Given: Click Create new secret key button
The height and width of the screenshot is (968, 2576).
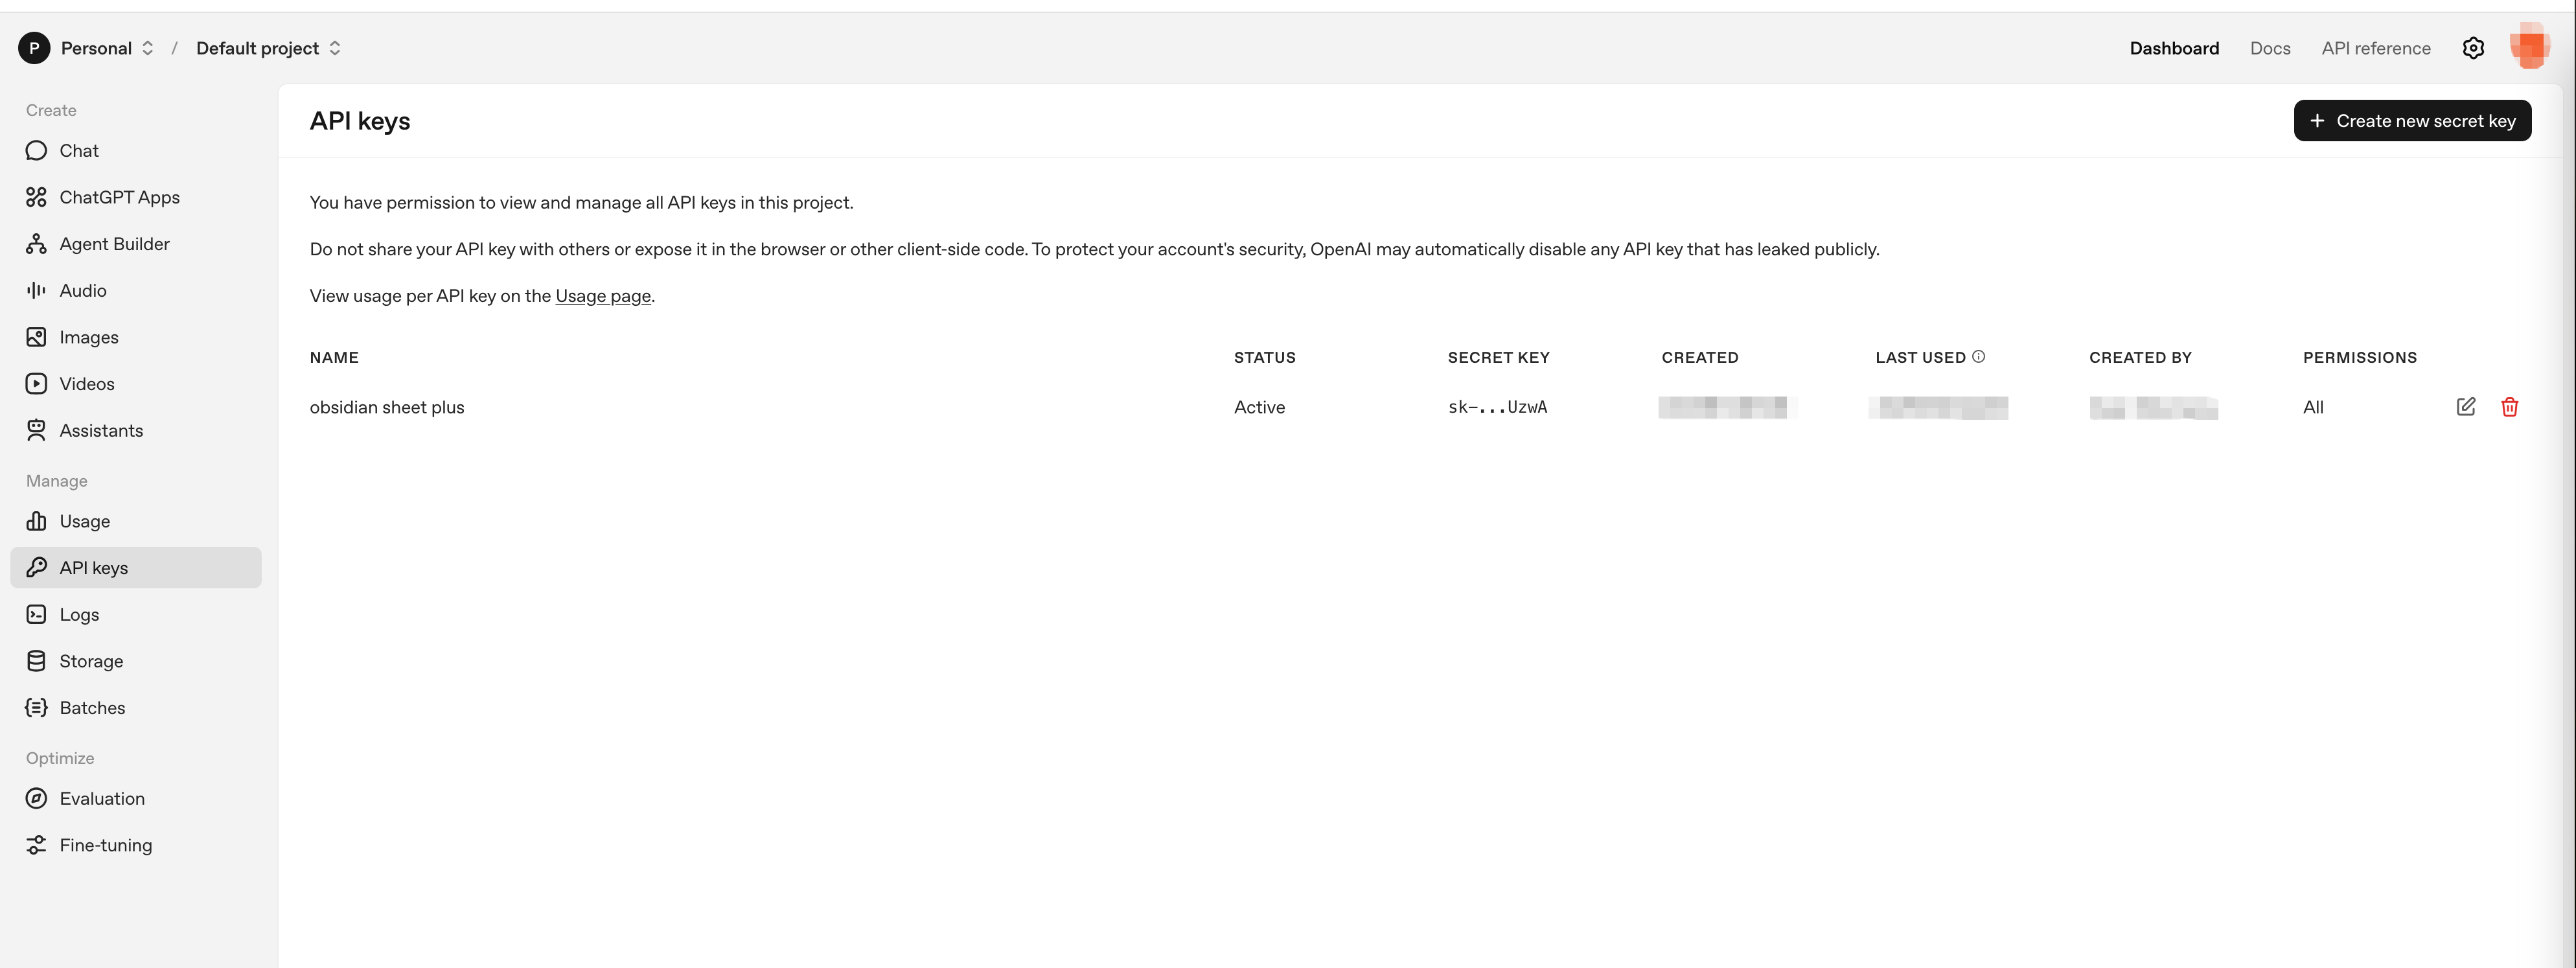Looking at the screenshot, I should coord(2411,121).
